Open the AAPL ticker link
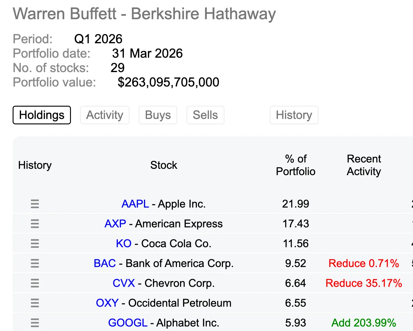Screen dimensions: 413x331 tap(135, 204)
